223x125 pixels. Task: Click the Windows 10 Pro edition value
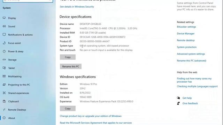tap(88, 84)
